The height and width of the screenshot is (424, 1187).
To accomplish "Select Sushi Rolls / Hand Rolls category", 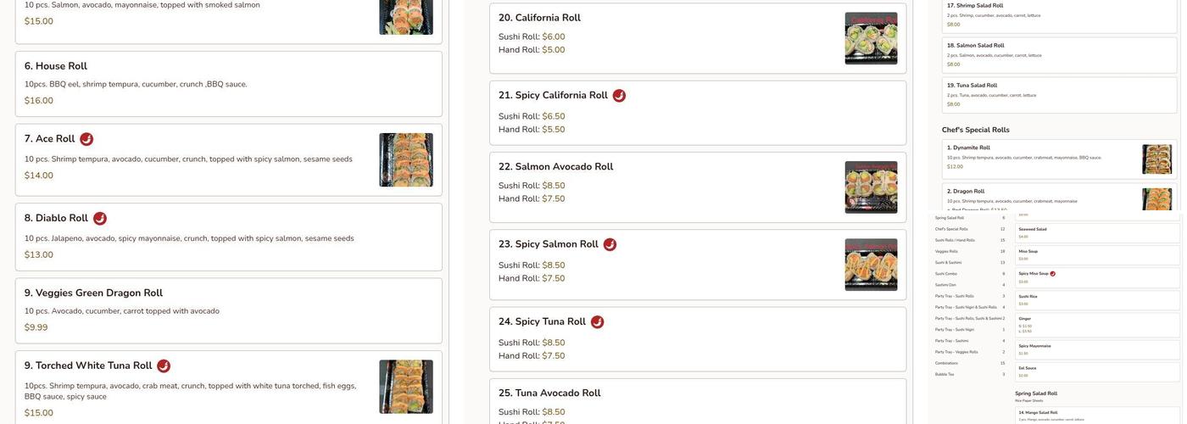I will click(955, 240).
